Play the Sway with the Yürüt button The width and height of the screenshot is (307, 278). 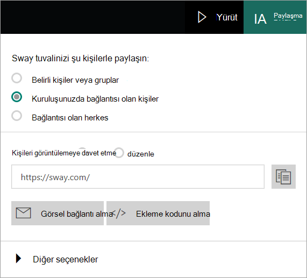(215, 17)
